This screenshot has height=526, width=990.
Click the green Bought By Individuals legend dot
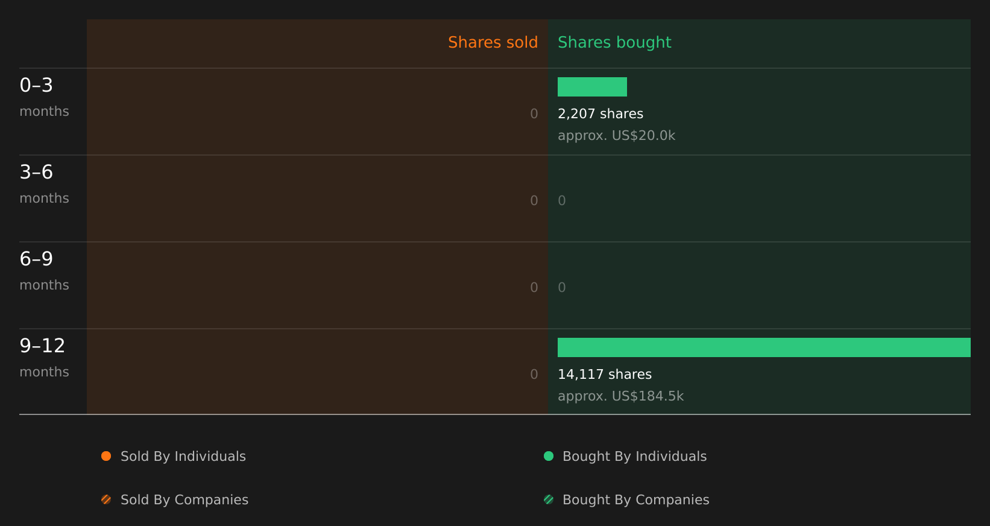549,456
